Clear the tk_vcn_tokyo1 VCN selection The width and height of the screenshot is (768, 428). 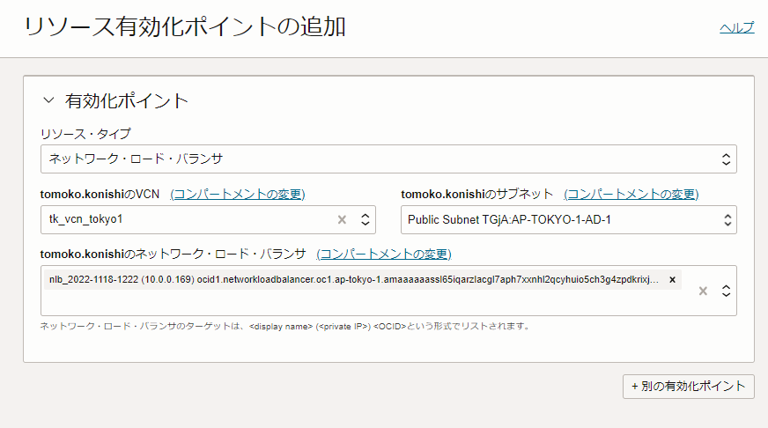click(342, 220)
